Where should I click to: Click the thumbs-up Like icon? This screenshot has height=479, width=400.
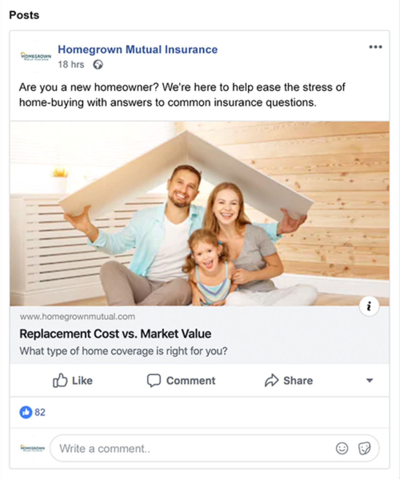60,380
